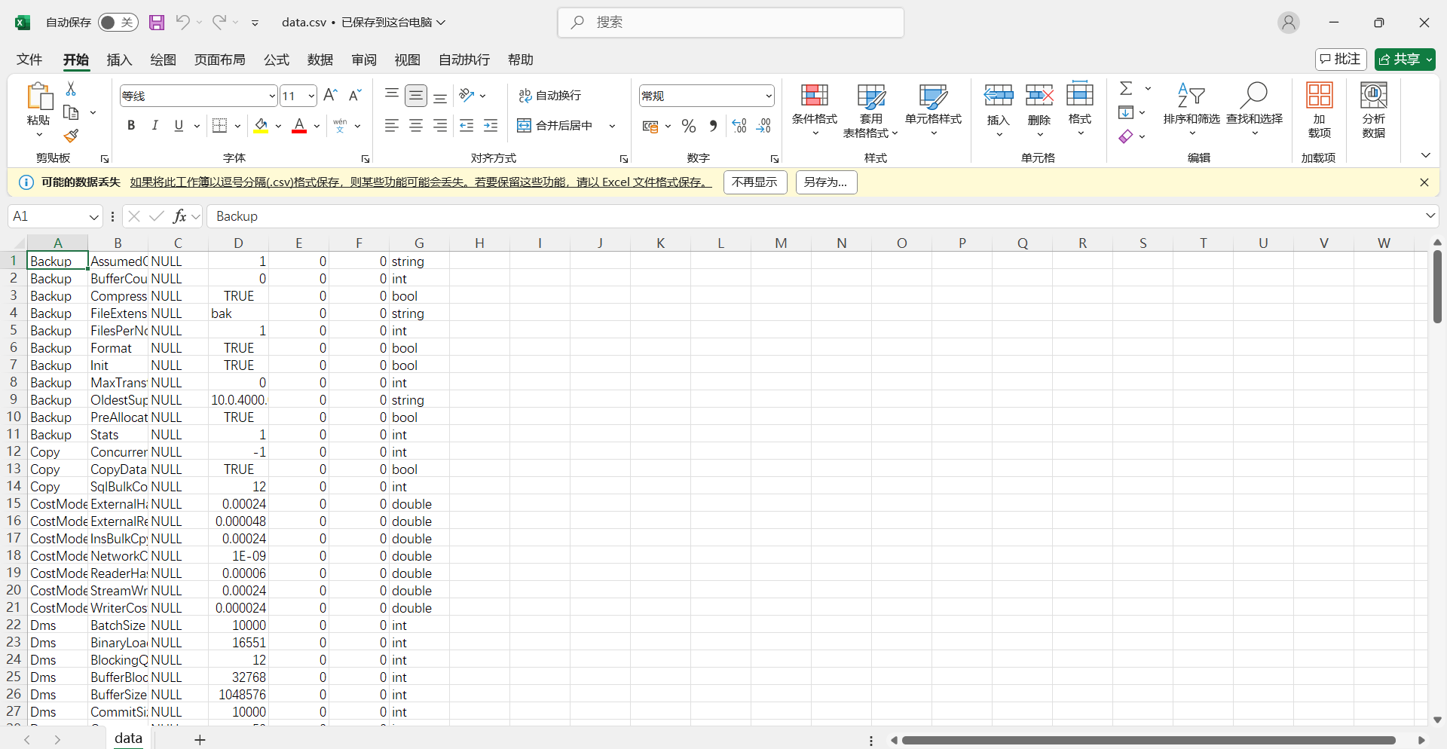1447x749 pixels.
Task: Apply comma style number format
Action: pyautogui.click(x=713, y=126)
